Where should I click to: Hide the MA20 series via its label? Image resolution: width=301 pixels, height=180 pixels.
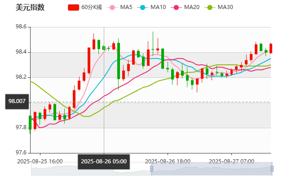(x=192, y=7)
